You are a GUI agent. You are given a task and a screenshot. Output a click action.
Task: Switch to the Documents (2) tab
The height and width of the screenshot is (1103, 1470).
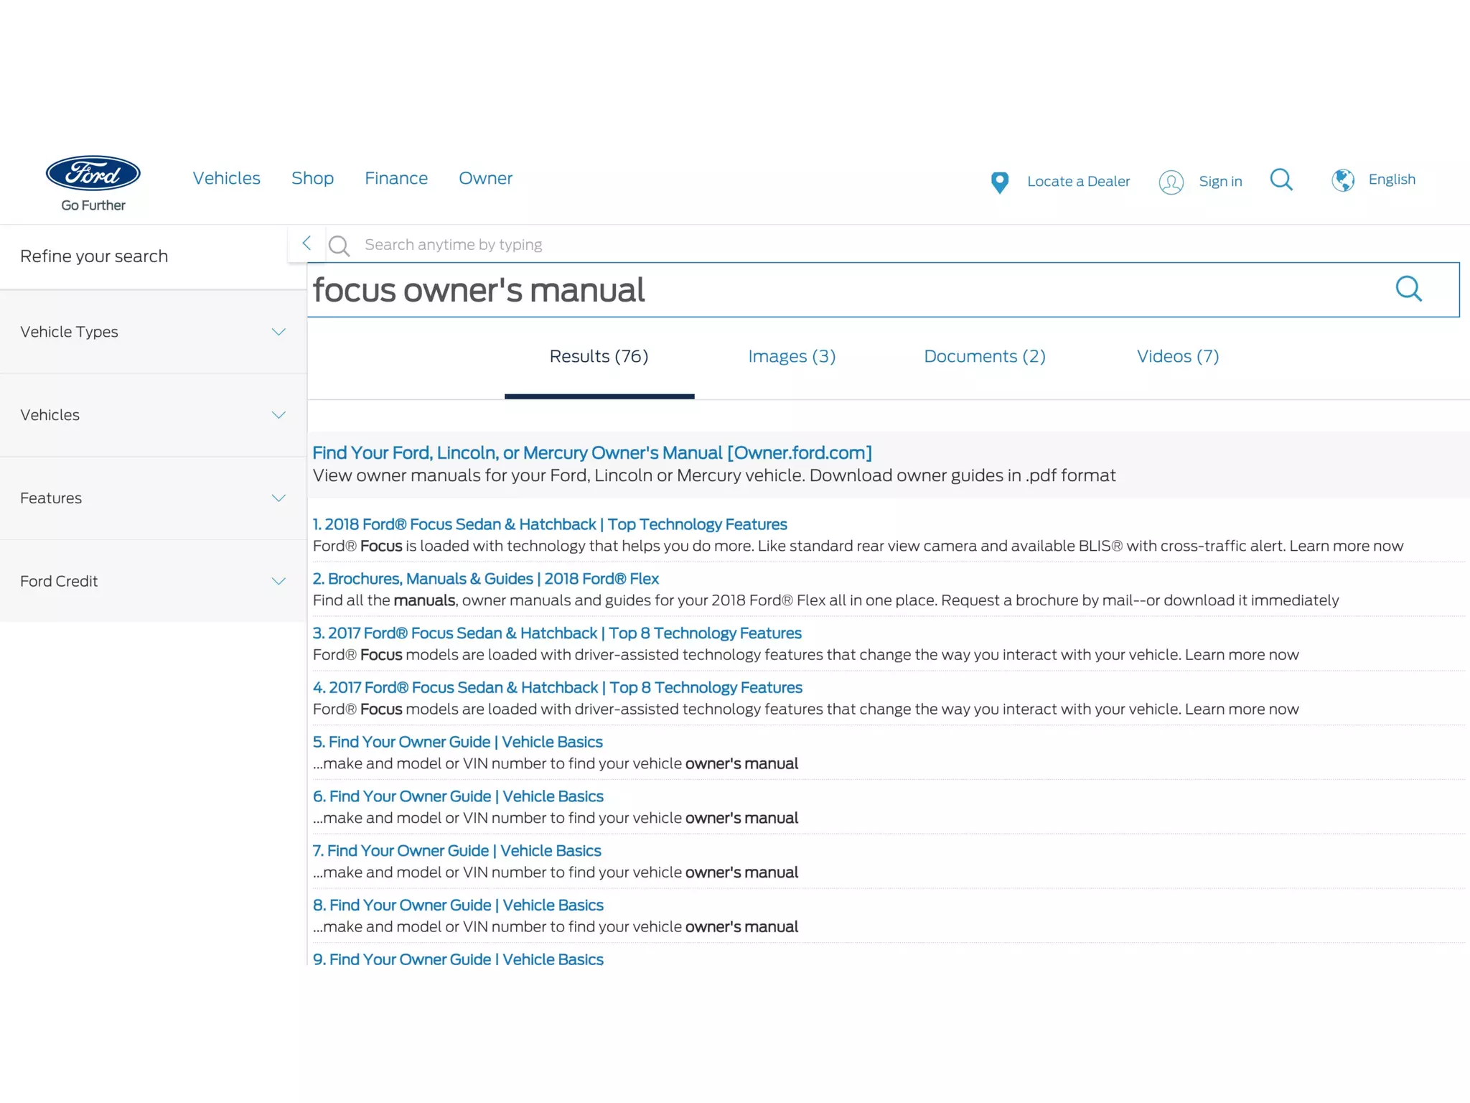[x=984, y=356]
